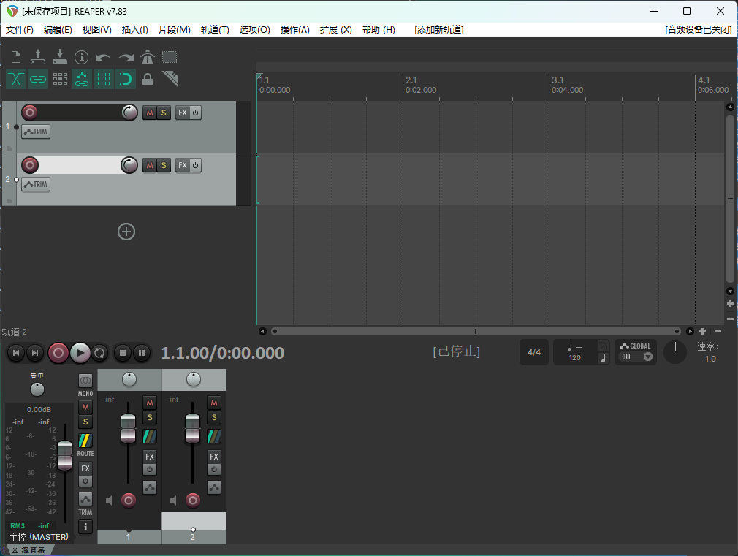Toggle move envelopes with items
The width and height of the screenshot is (738, 556).
tap(81, 79)
